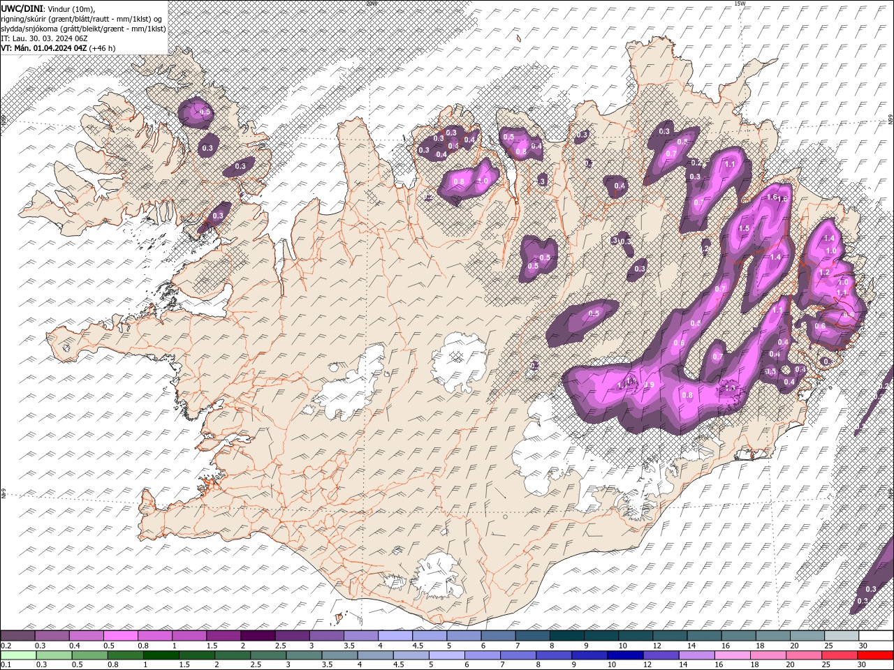Pick the 10 deep navy blue rain legend swatch
This screenshot has width=894, height=670.
625,655
